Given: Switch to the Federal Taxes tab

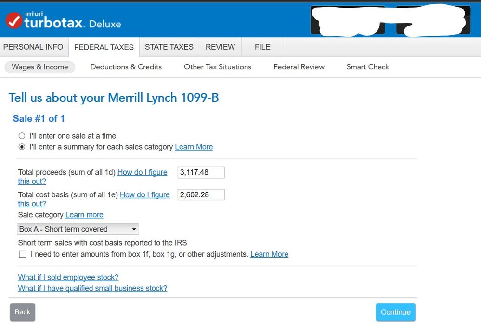Looking at the screenshot, I should 104,47.
